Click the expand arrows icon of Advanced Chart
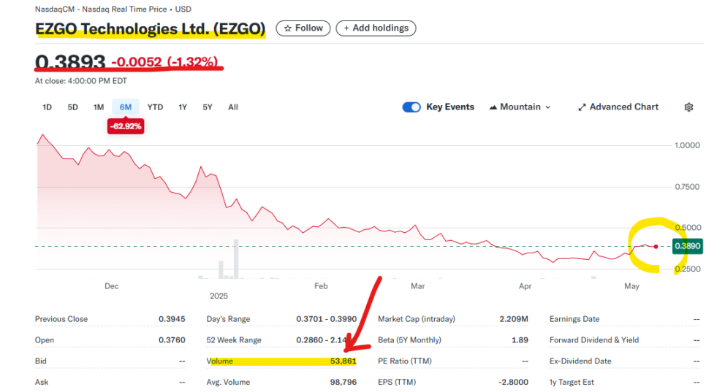Screen dimensions: 706x392 coord(582,107)
